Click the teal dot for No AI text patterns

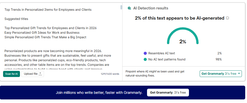click(x=145, y=59)
